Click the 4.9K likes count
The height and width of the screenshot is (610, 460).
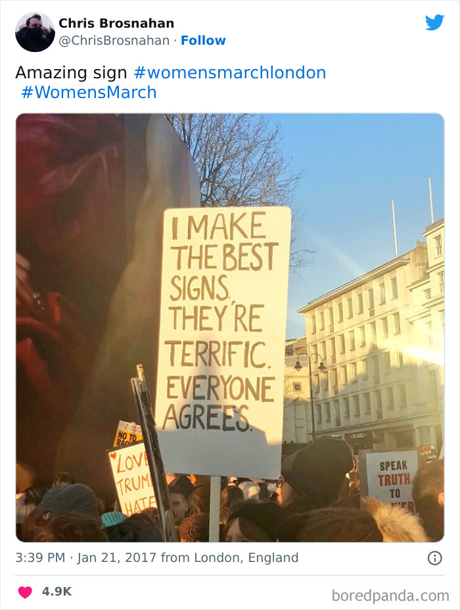pyautogui.click(x=57, y=592)
